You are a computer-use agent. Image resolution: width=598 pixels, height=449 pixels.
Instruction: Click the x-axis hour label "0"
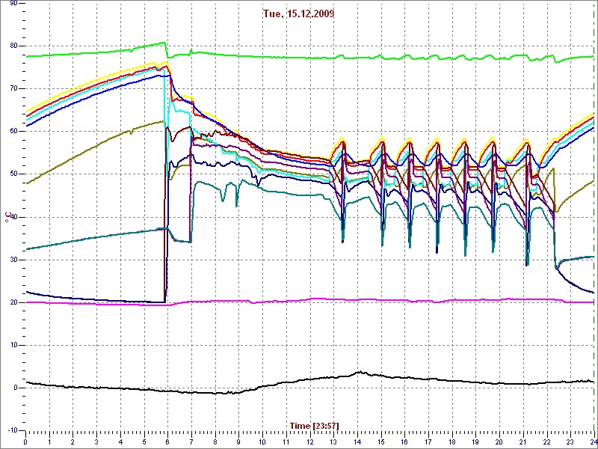pos(25,443)
